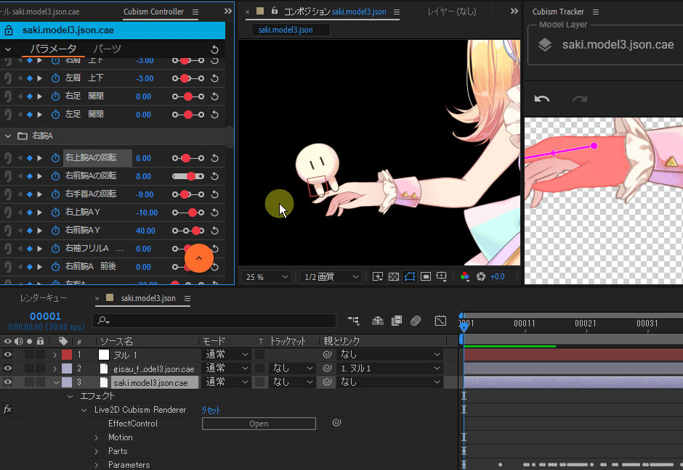Screen dimensions: 683x470
Task: Open the 25 % zoom dropdown
Action: click(266, 277)
